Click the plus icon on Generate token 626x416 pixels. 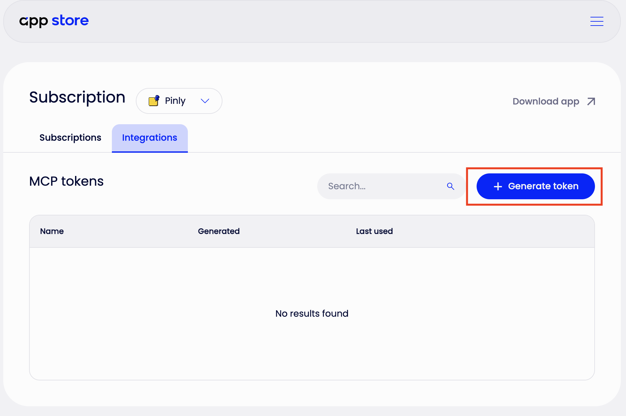(x=498, y=186)
